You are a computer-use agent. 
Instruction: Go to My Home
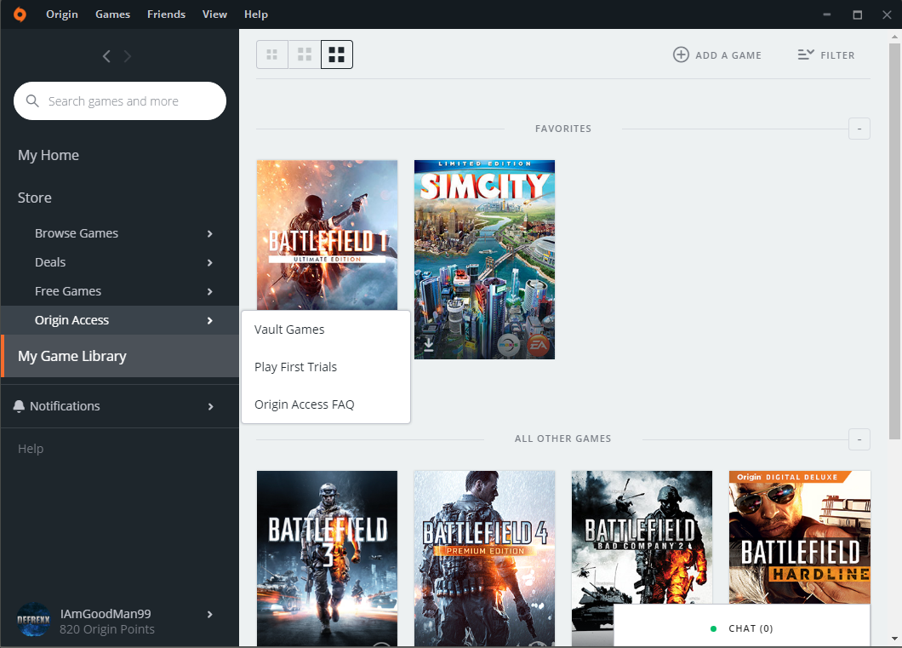[49, 155]
